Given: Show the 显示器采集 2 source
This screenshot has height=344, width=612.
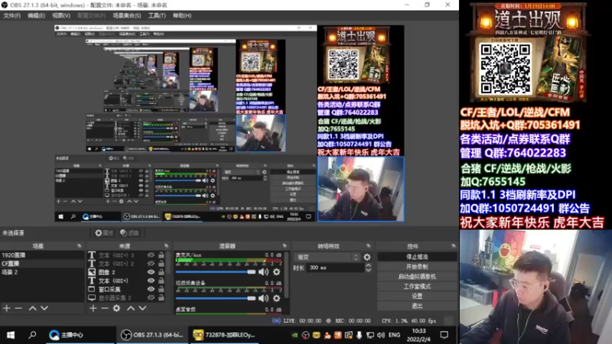Looking at the screenshot, I should 151,297.
